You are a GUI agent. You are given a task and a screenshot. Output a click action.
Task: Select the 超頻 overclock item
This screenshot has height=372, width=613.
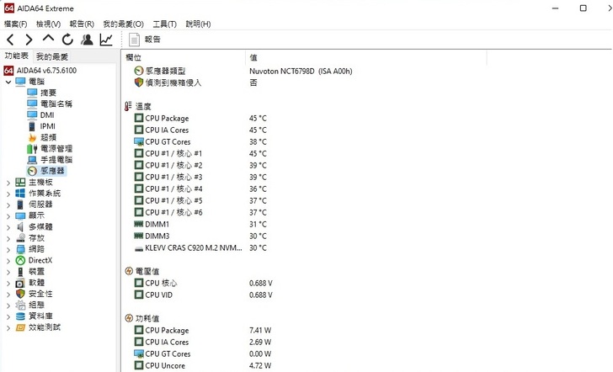pyautogui.click(x=48, y=137)
